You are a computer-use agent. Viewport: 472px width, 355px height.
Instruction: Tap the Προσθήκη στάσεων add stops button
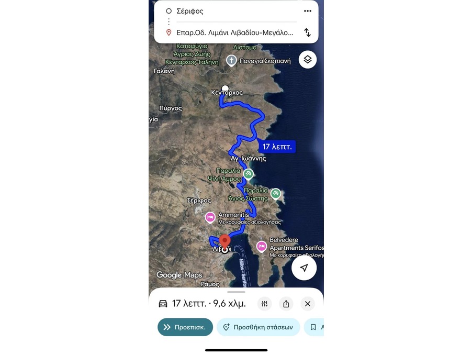pos(259,327)
